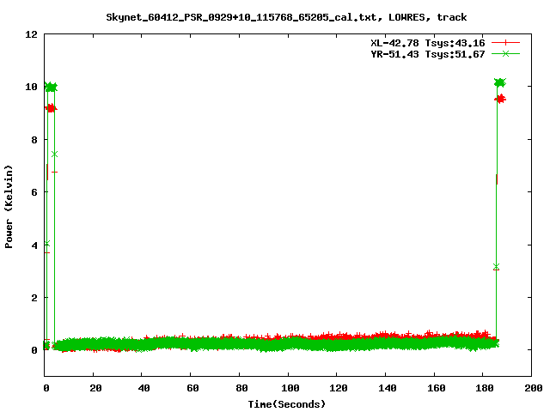Image resolution: width=550 pixels, height=412 pixels.
Task: Click the green calibration cluster near 185 seconds
Action: (500, 82)
